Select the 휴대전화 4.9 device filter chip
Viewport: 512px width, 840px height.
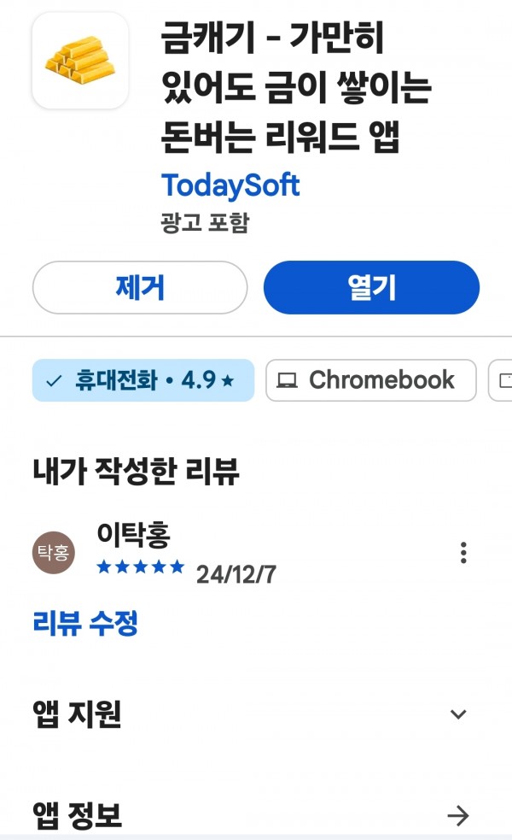click(143, 380)
